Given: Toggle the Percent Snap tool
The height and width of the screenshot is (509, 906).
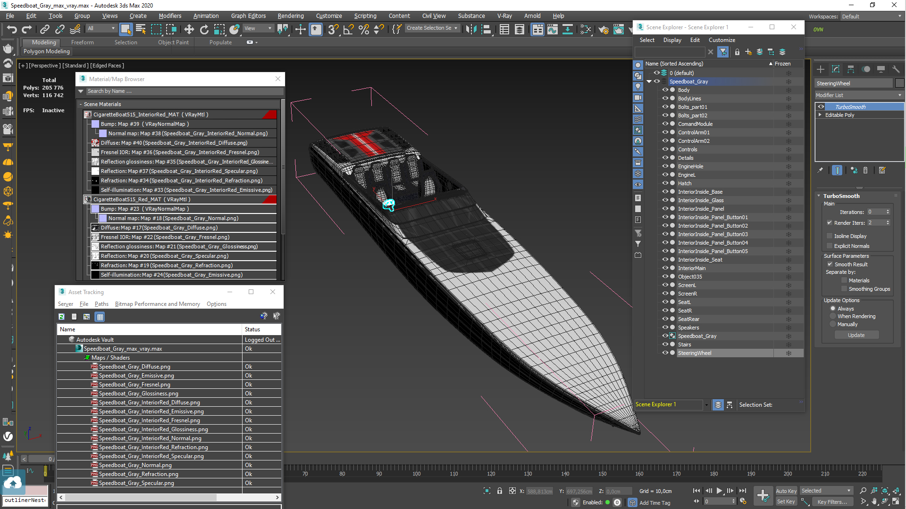Looking at the screenshot, I should pos(363,29).
